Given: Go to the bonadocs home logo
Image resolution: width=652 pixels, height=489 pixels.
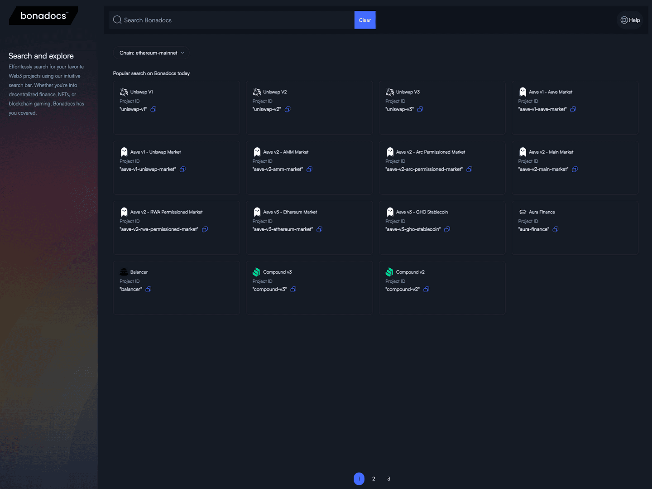Looking at the screenshot, I should point(43,16).
